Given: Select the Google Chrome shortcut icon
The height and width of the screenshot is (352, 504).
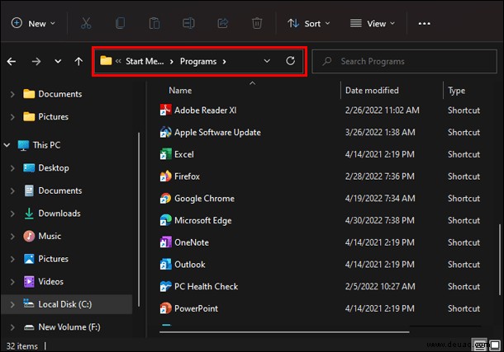Looking at the screenshot, I should pyautogui.click(x=165, y=199).
